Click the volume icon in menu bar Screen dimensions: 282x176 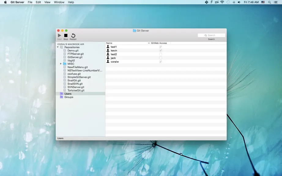pos(239,2)
